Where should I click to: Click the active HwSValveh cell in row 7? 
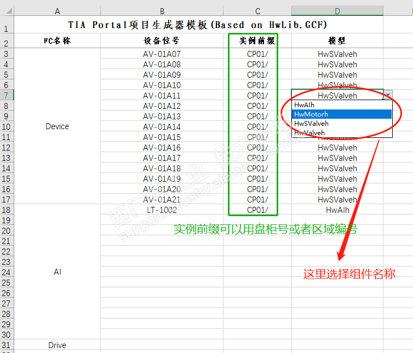pos(337,95)
